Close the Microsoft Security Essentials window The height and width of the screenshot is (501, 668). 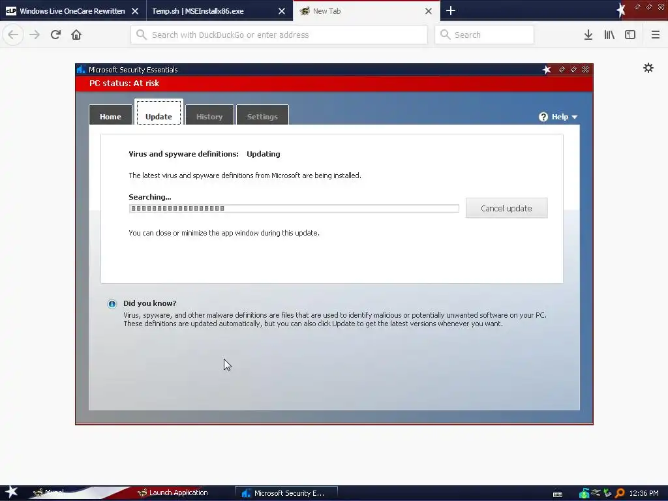585,69
